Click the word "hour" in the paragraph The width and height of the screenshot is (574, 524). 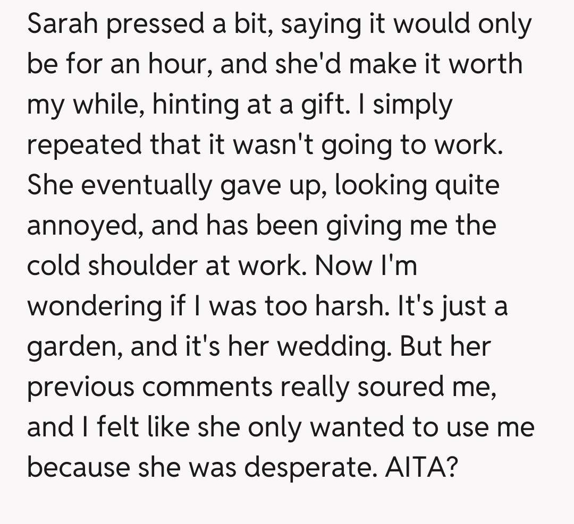coord(179,65)
